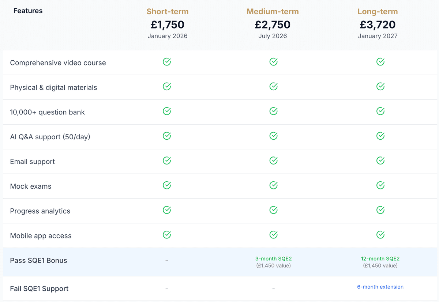Click Short-term checkmark for Comprehensive video course
439x302 pixels.
(x=167, y=62)
